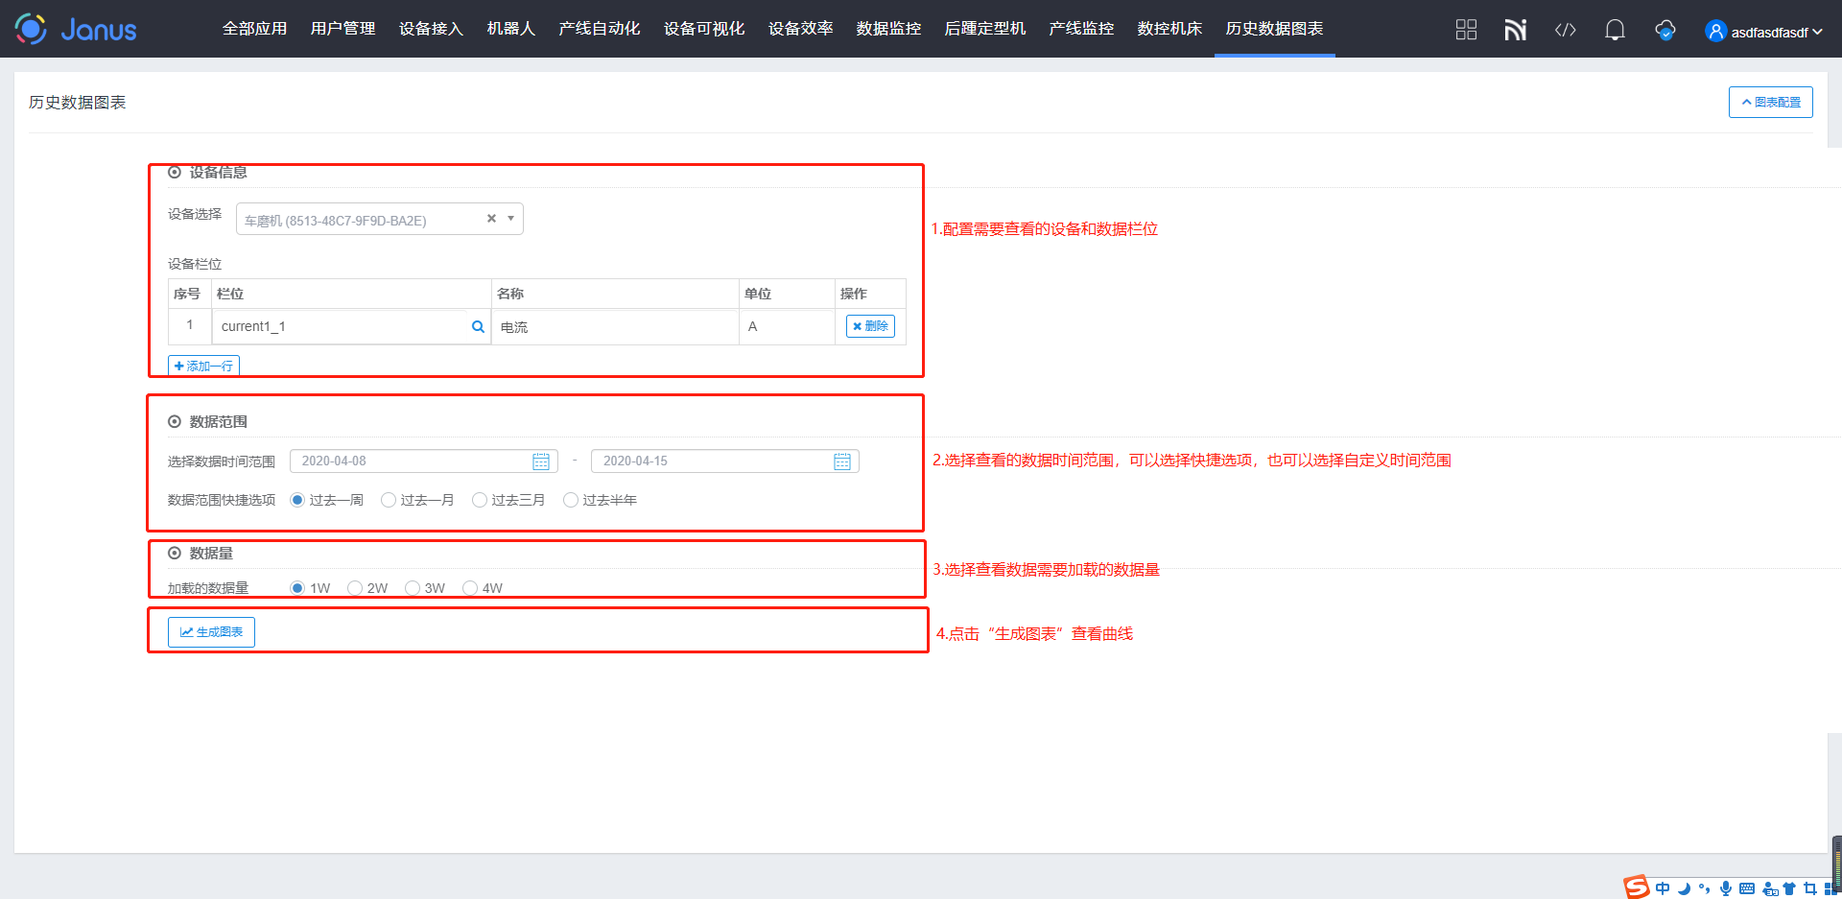Choose 1W data amount
Image resolution: width=1842 pixels, height=899 pixels.
[x=297, y=588]
